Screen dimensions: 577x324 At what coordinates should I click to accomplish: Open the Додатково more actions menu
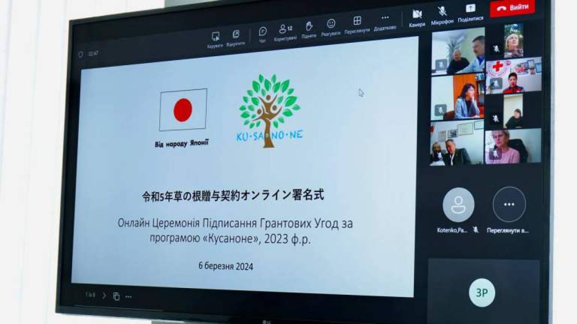(385, 22)
